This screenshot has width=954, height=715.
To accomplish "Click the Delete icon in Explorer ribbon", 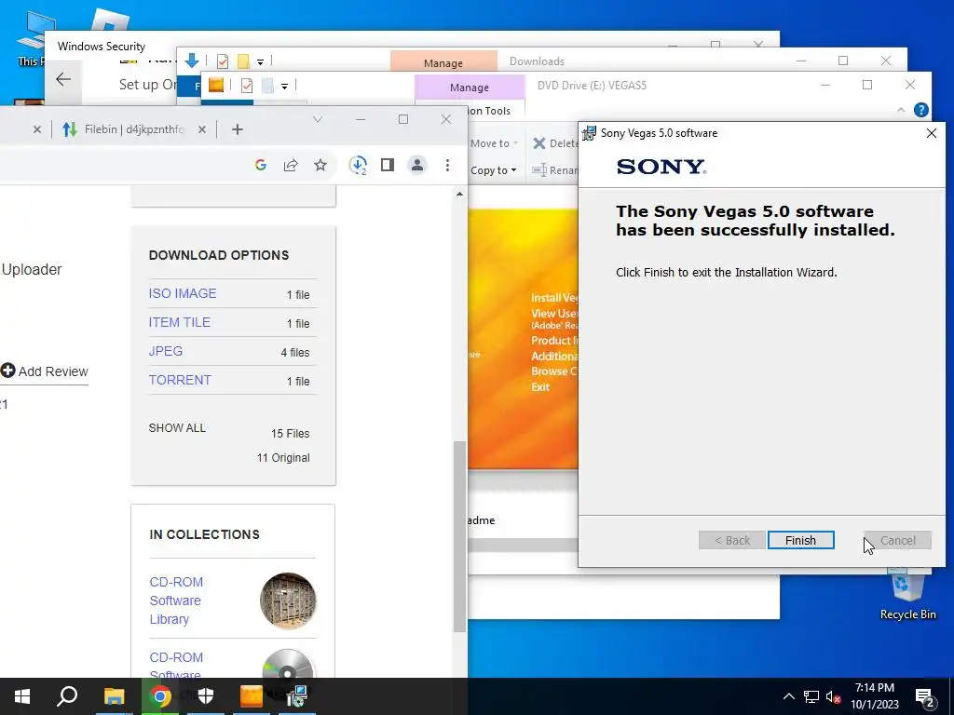I will coord(539,143).
